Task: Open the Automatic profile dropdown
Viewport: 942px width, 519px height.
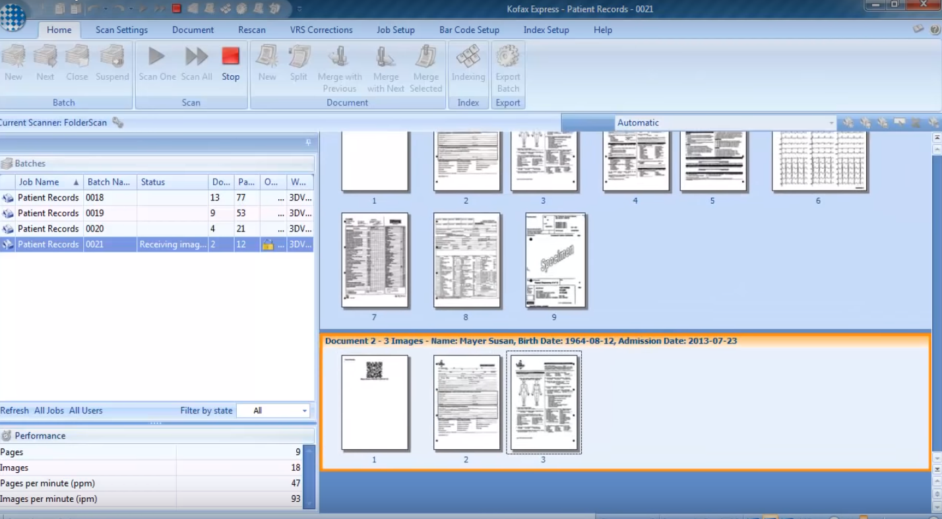Action: pyautogui.click(x=831, y=123)
